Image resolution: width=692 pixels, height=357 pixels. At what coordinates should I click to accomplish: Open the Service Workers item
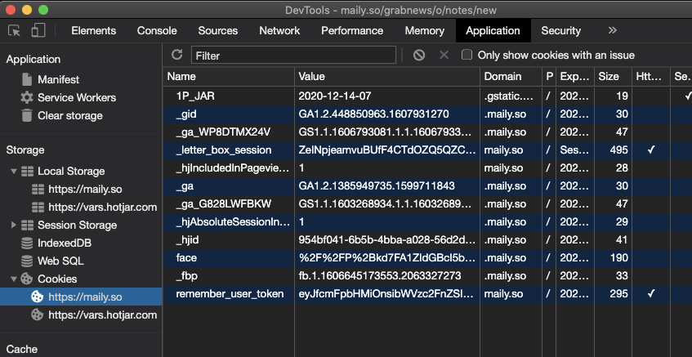click(77, 97)
